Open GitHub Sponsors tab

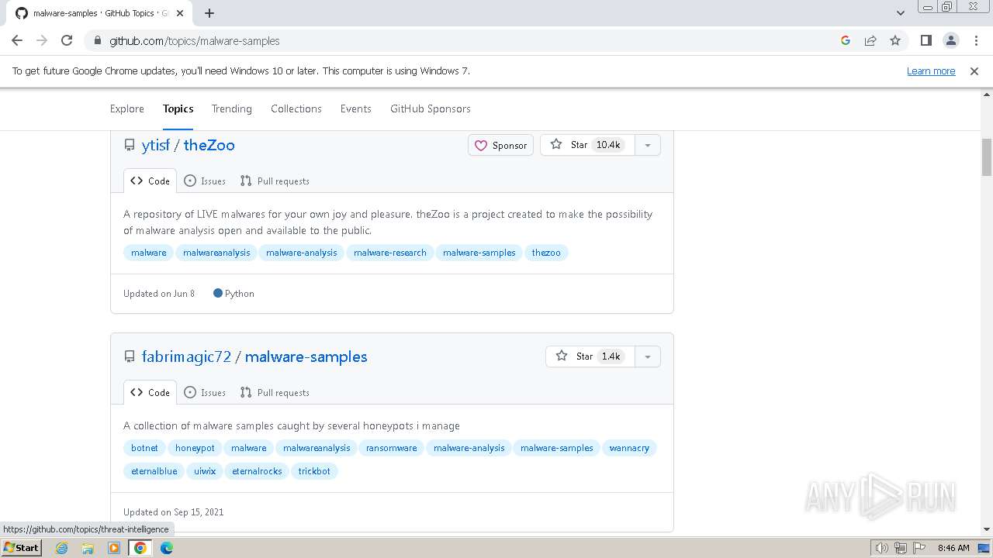(x=431, y=108)
